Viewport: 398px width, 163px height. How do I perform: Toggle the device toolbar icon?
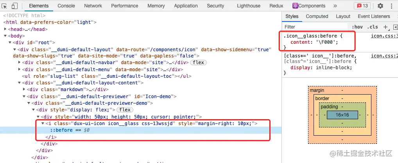pyautogui.click(x=14, y=6)
